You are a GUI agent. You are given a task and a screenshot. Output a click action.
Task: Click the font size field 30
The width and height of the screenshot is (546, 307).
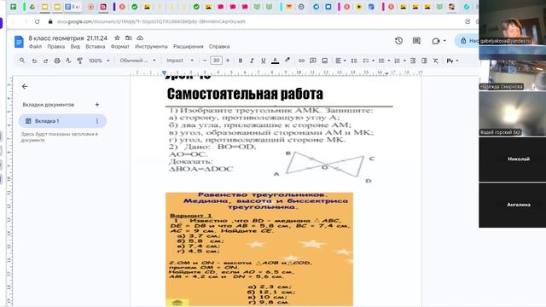[216, 61]
